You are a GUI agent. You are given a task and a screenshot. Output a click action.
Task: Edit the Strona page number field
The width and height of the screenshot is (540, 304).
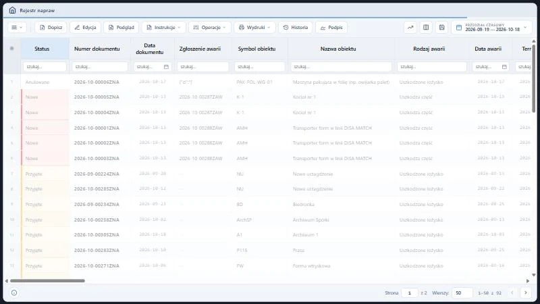410,293
